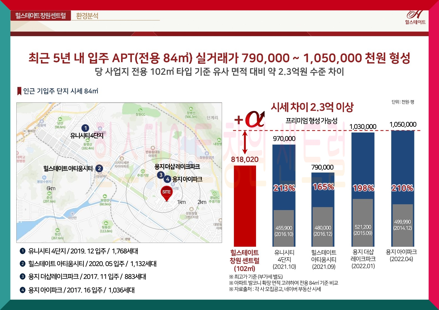Image resolution: width=439 pixels, height=310 pixels.
Task: Click the 경남FC 주경기장 icon
Action: [215, 194]
